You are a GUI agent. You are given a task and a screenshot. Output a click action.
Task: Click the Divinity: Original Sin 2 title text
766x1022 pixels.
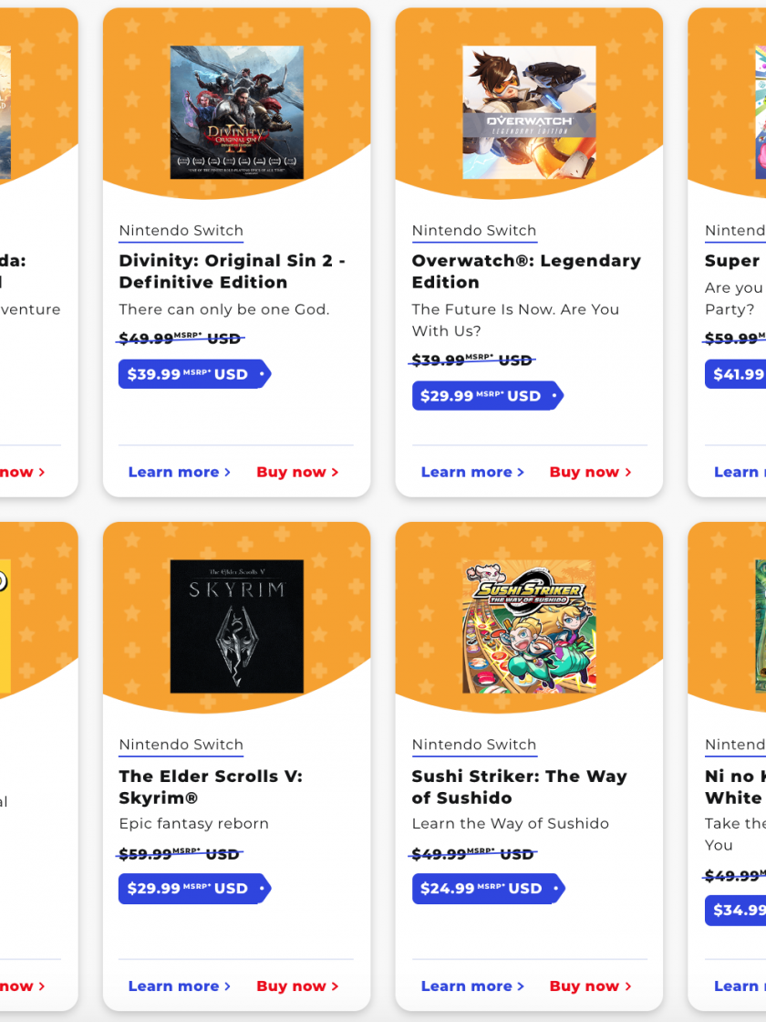coord(232,271)
